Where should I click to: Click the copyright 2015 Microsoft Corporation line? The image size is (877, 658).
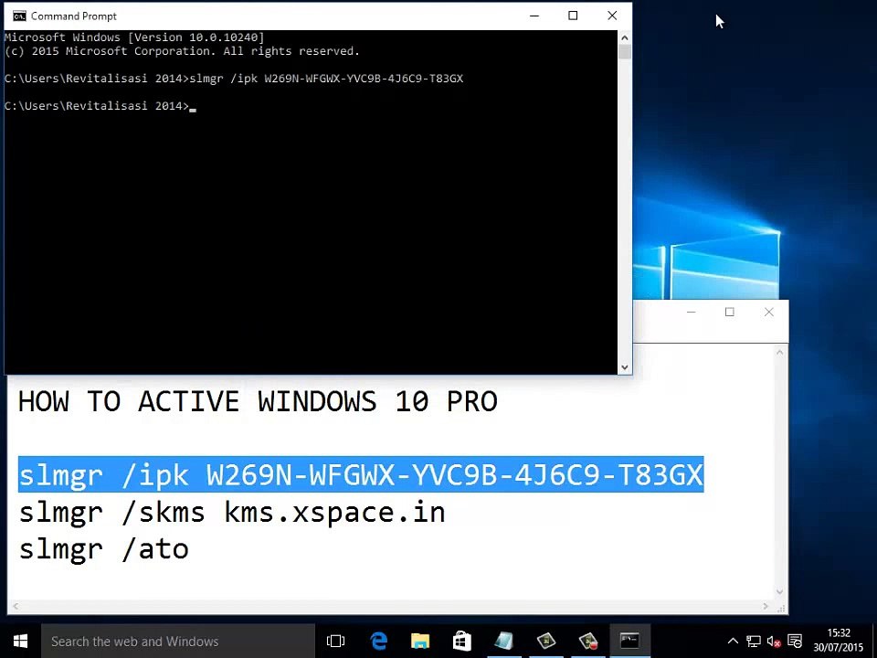182,51
